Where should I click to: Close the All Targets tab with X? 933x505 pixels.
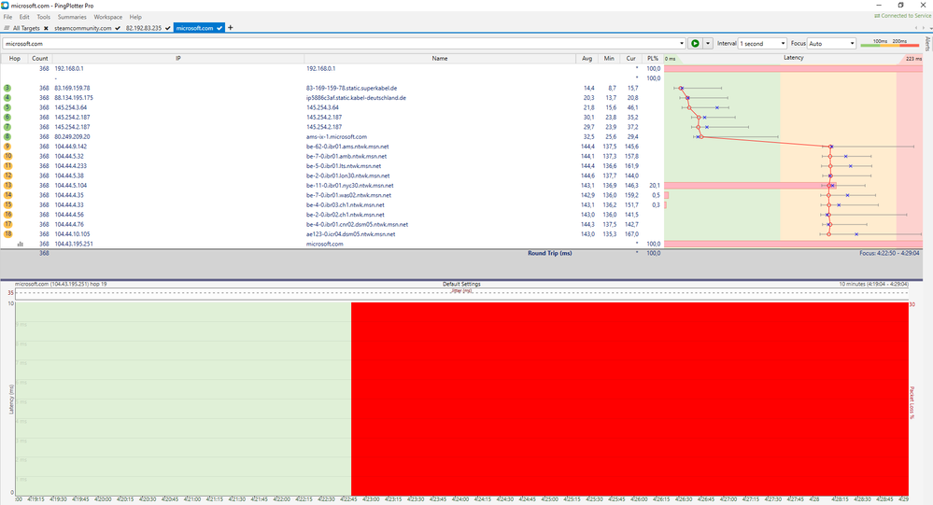tap(46, 28)
